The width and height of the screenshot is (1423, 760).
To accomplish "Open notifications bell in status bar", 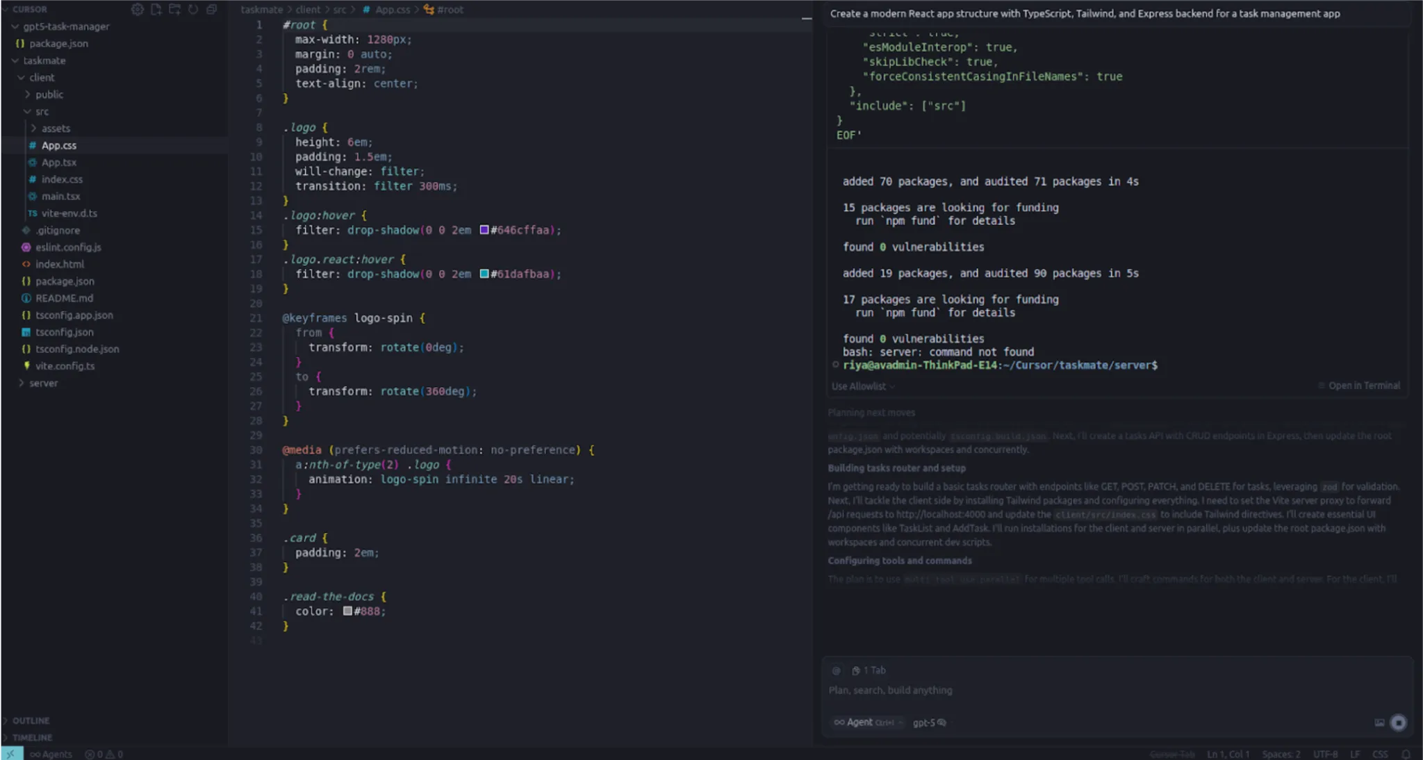I will [1406, 754].
